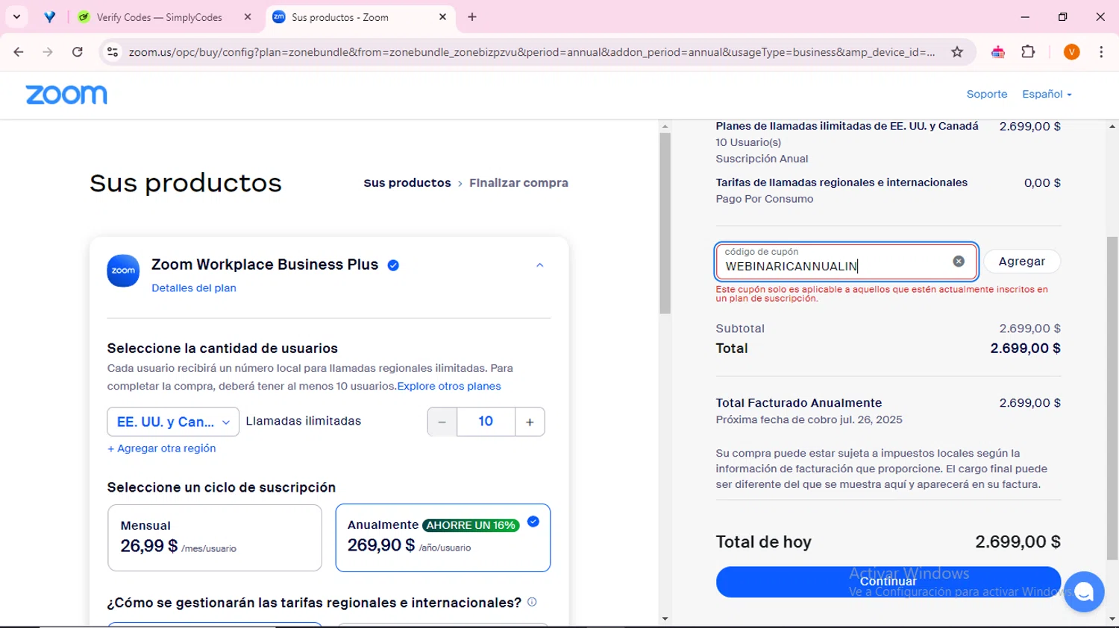Open the Soporte link
1119x628 pixels.
click(x=986, y=94)
